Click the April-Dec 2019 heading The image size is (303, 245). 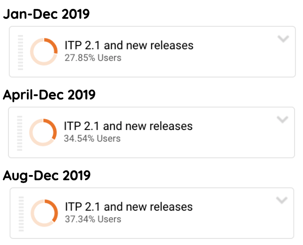point(49,95)
